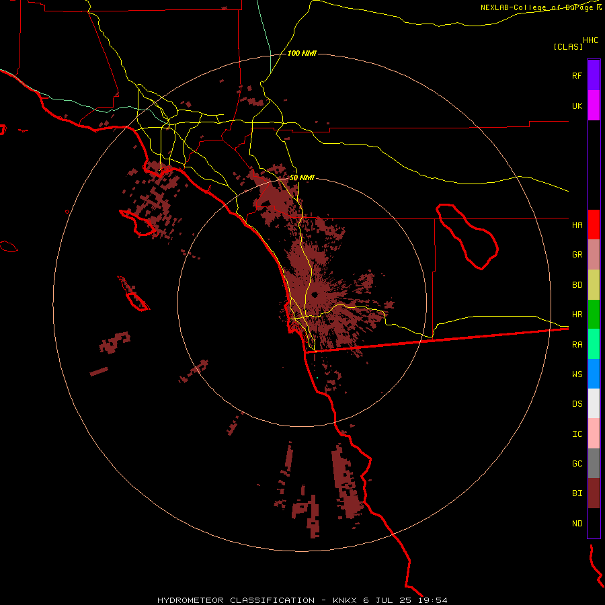Click the 19:54 time stamp

[x=432, y=600]
